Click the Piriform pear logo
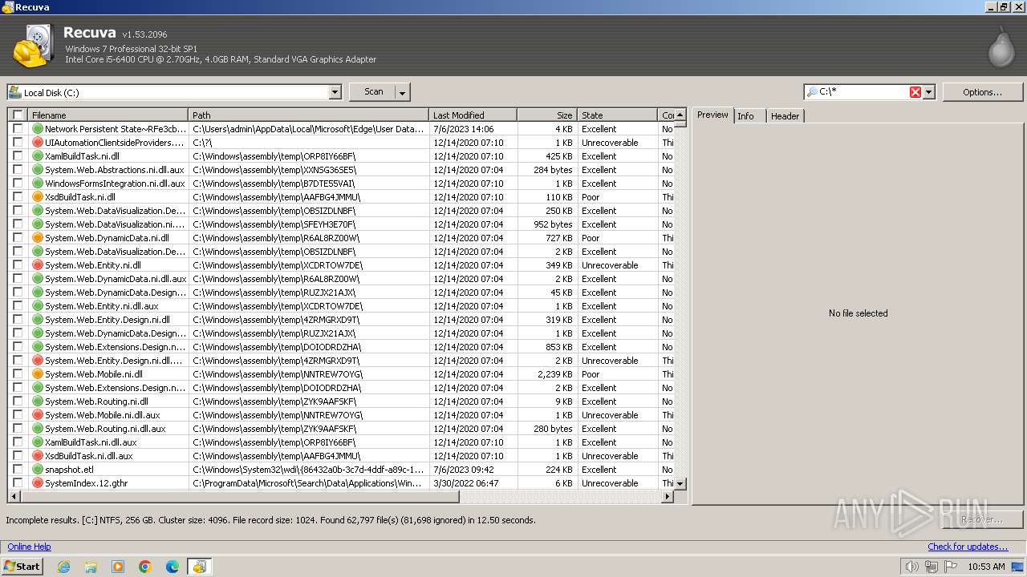 [x=1001, y=47]
